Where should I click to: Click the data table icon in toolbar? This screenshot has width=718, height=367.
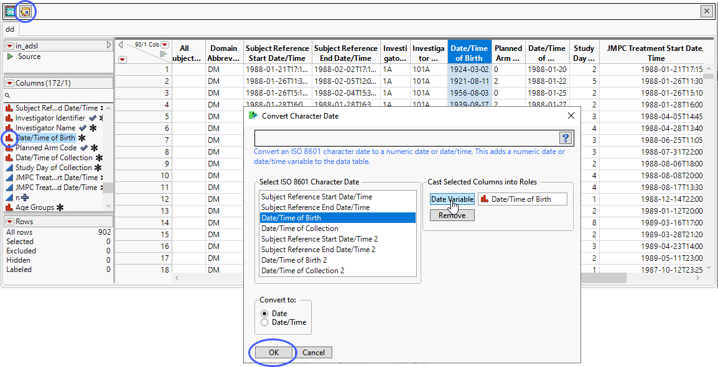click(x=11, y=11)
